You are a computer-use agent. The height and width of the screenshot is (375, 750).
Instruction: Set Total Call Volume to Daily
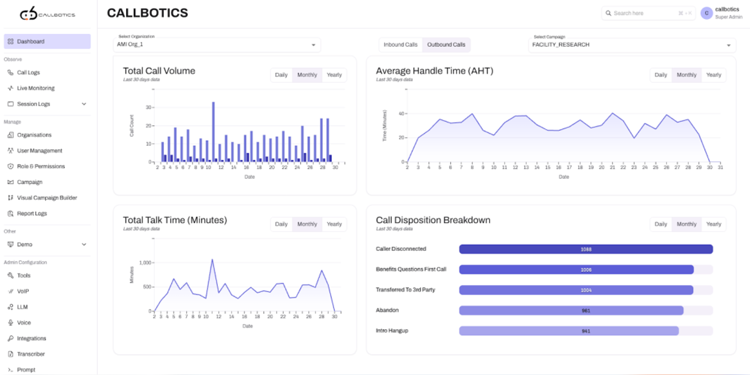(281, 75)
